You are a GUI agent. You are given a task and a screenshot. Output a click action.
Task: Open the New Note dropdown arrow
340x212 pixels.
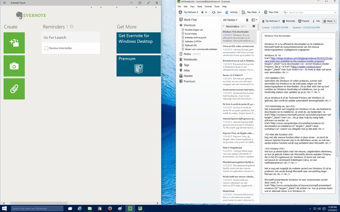259,12
